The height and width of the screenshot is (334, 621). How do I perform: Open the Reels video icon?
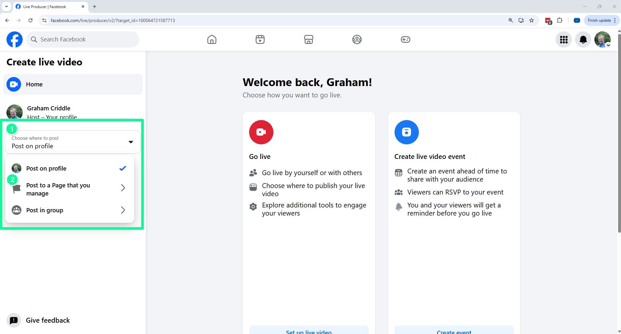tap(260, 39)
